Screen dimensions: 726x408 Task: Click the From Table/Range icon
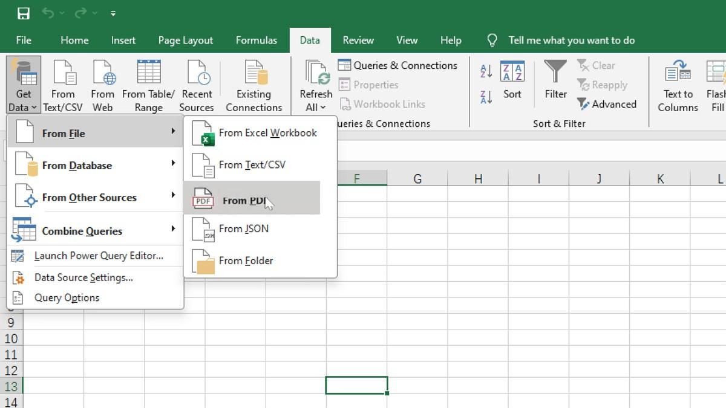pyautogui.click(x=148, y=85)
